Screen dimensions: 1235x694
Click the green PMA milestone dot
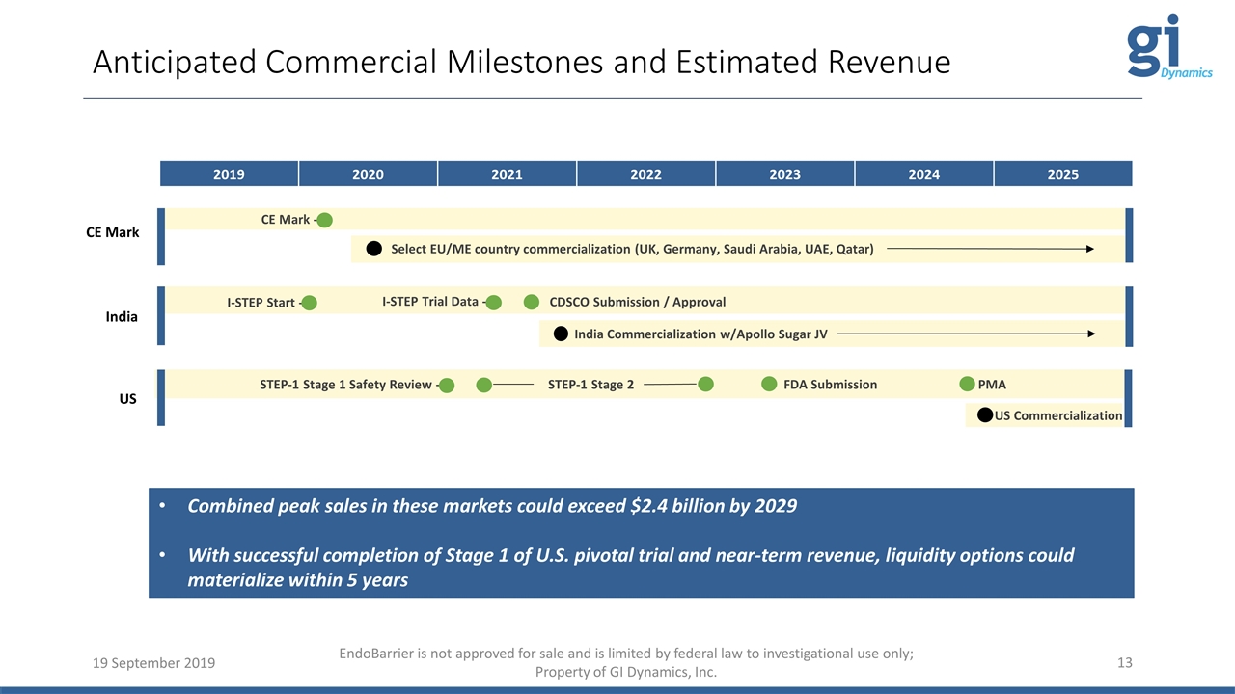tap(968, 385)
